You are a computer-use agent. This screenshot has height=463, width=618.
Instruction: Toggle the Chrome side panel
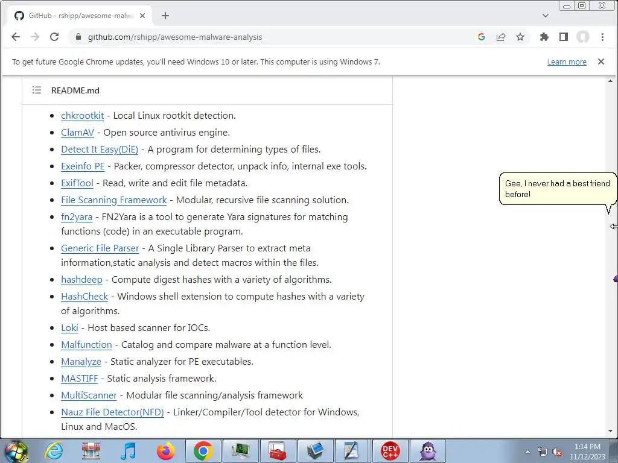[x=564, y=37]
